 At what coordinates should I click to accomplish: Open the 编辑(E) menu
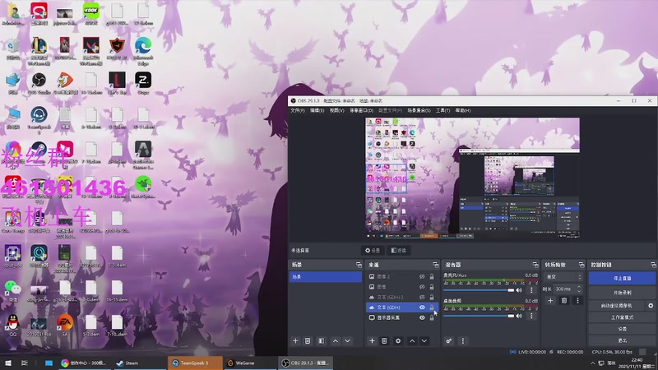point(317,111)
